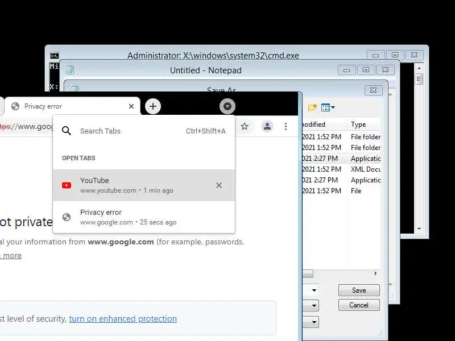Click the Save As resize grip corner
This screenshot has height=341, width=455.
pos(380,333)
